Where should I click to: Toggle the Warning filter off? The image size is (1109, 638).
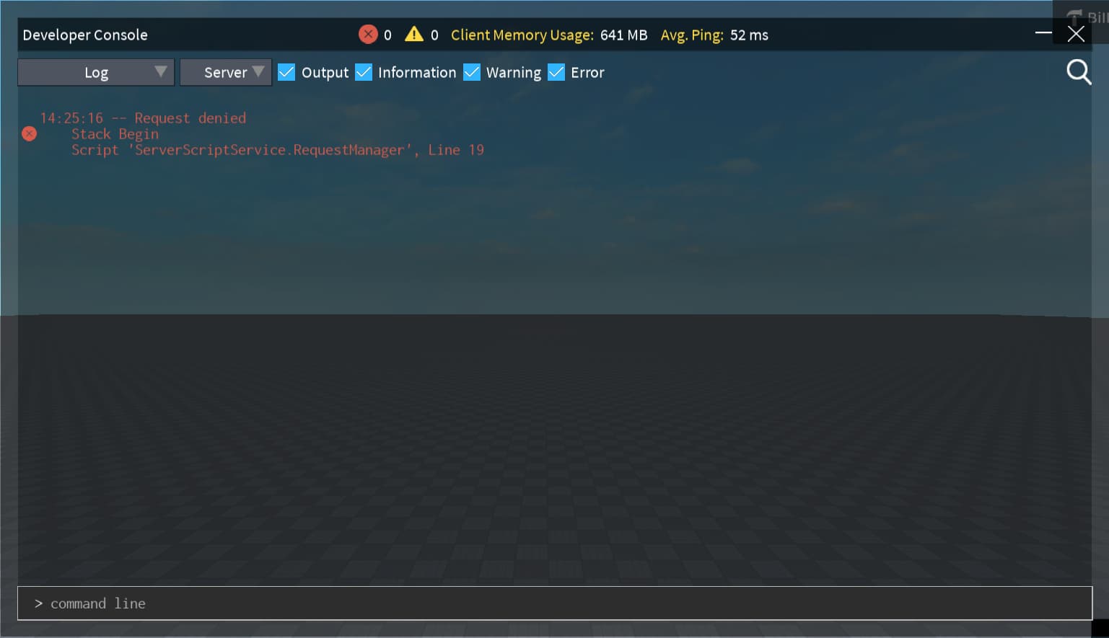point(472,72)
